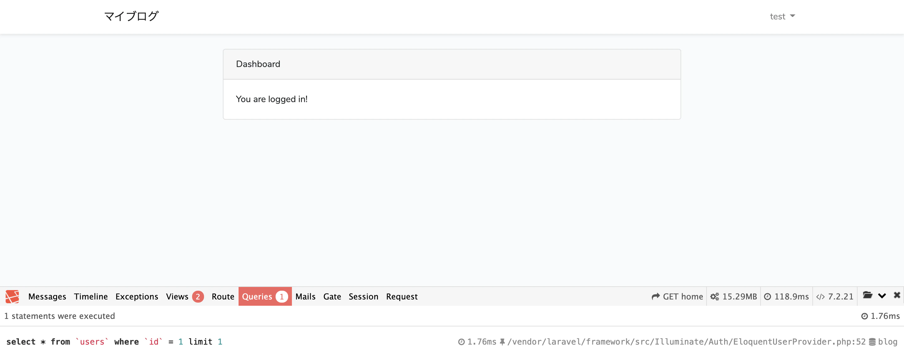Screen dimensions: 904x364
Task: Open the debugbar folder icon for previous requests
Action: coord(868,295)
